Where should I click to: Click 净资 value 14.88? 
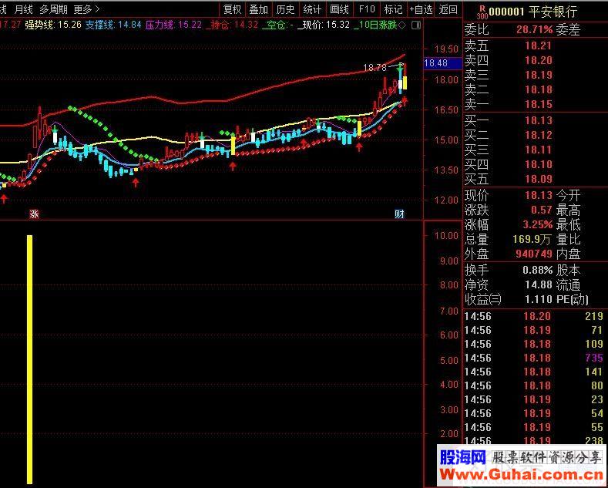[538, 284]
